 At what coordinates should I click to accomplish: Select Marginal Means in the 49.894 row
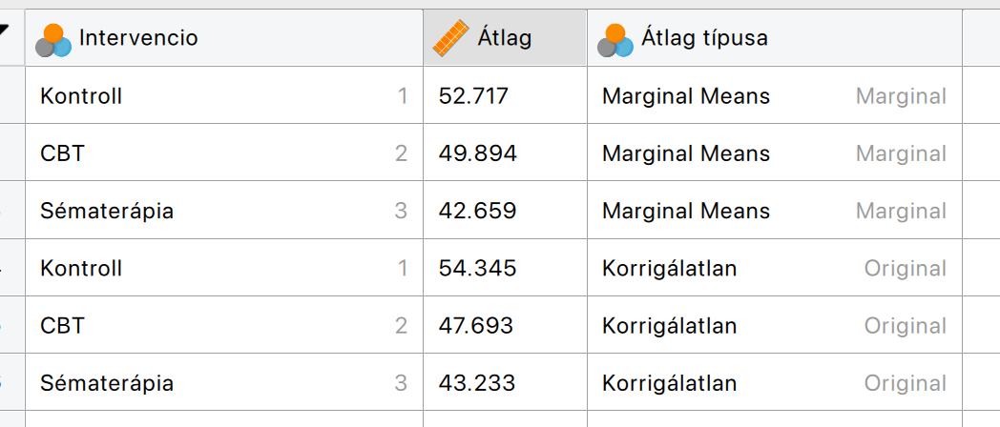685,153
